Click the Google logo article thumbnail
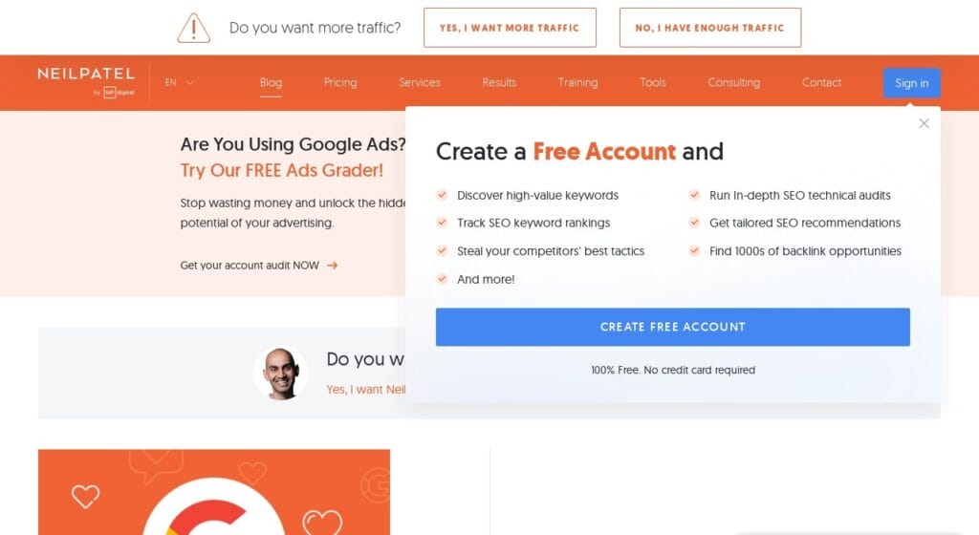 point(214,492)
